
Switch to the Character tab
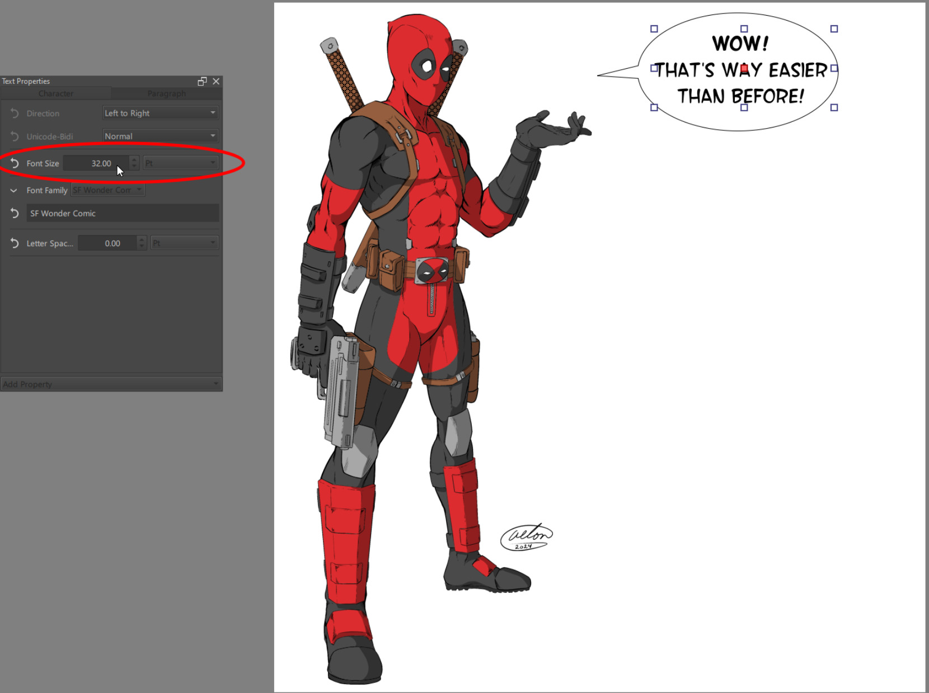pos(56,93)
